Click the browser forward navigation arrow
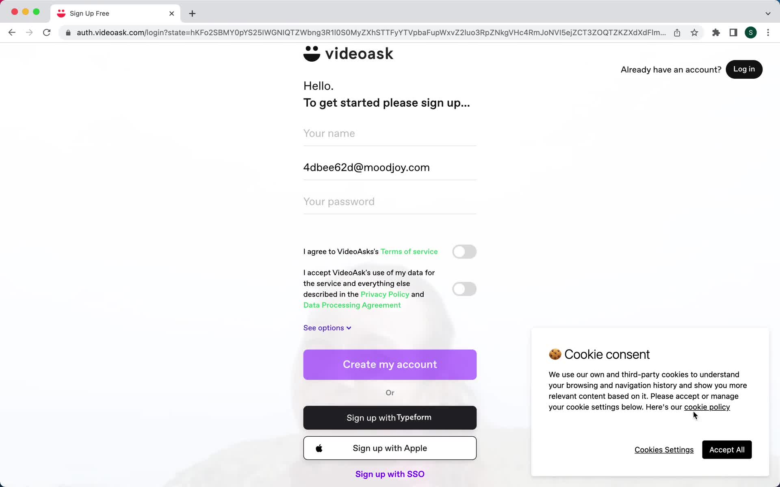Viewport: 780px width, 487px height. point(28,32)
